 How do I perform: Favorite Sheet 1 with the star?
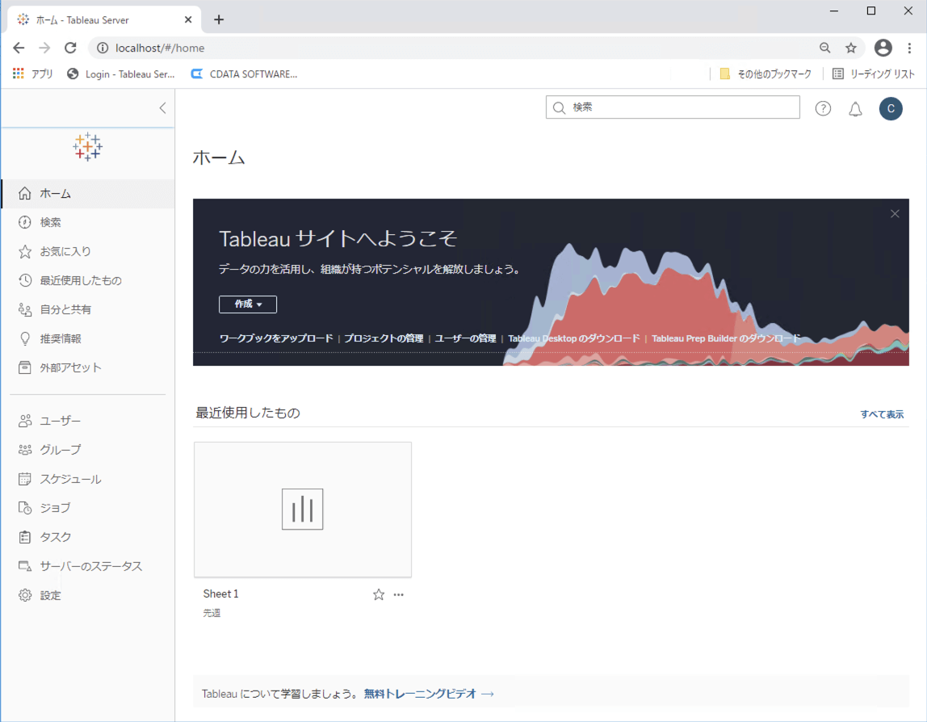click(x=379, y=594)
